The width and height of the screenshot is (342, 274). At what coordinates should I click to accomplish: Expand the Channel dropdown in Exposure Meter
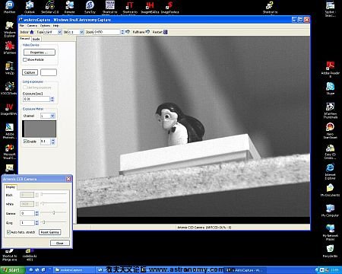(52, 116)
